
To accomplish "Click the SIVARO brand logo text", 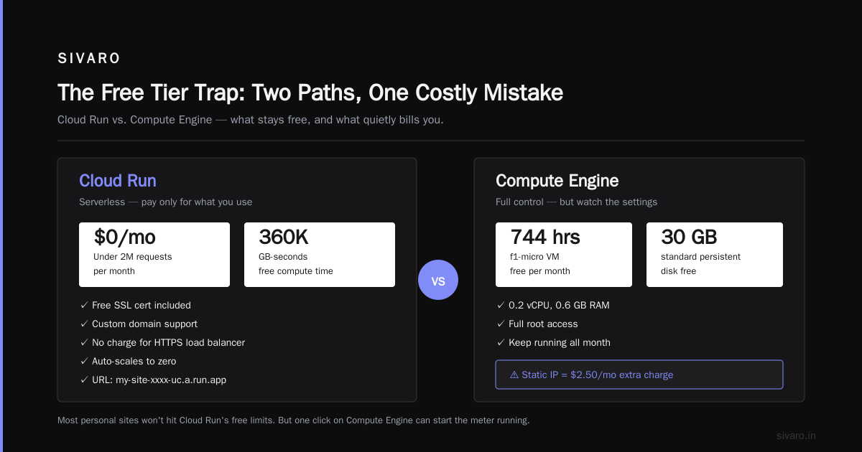I will (x=89, y=59).
